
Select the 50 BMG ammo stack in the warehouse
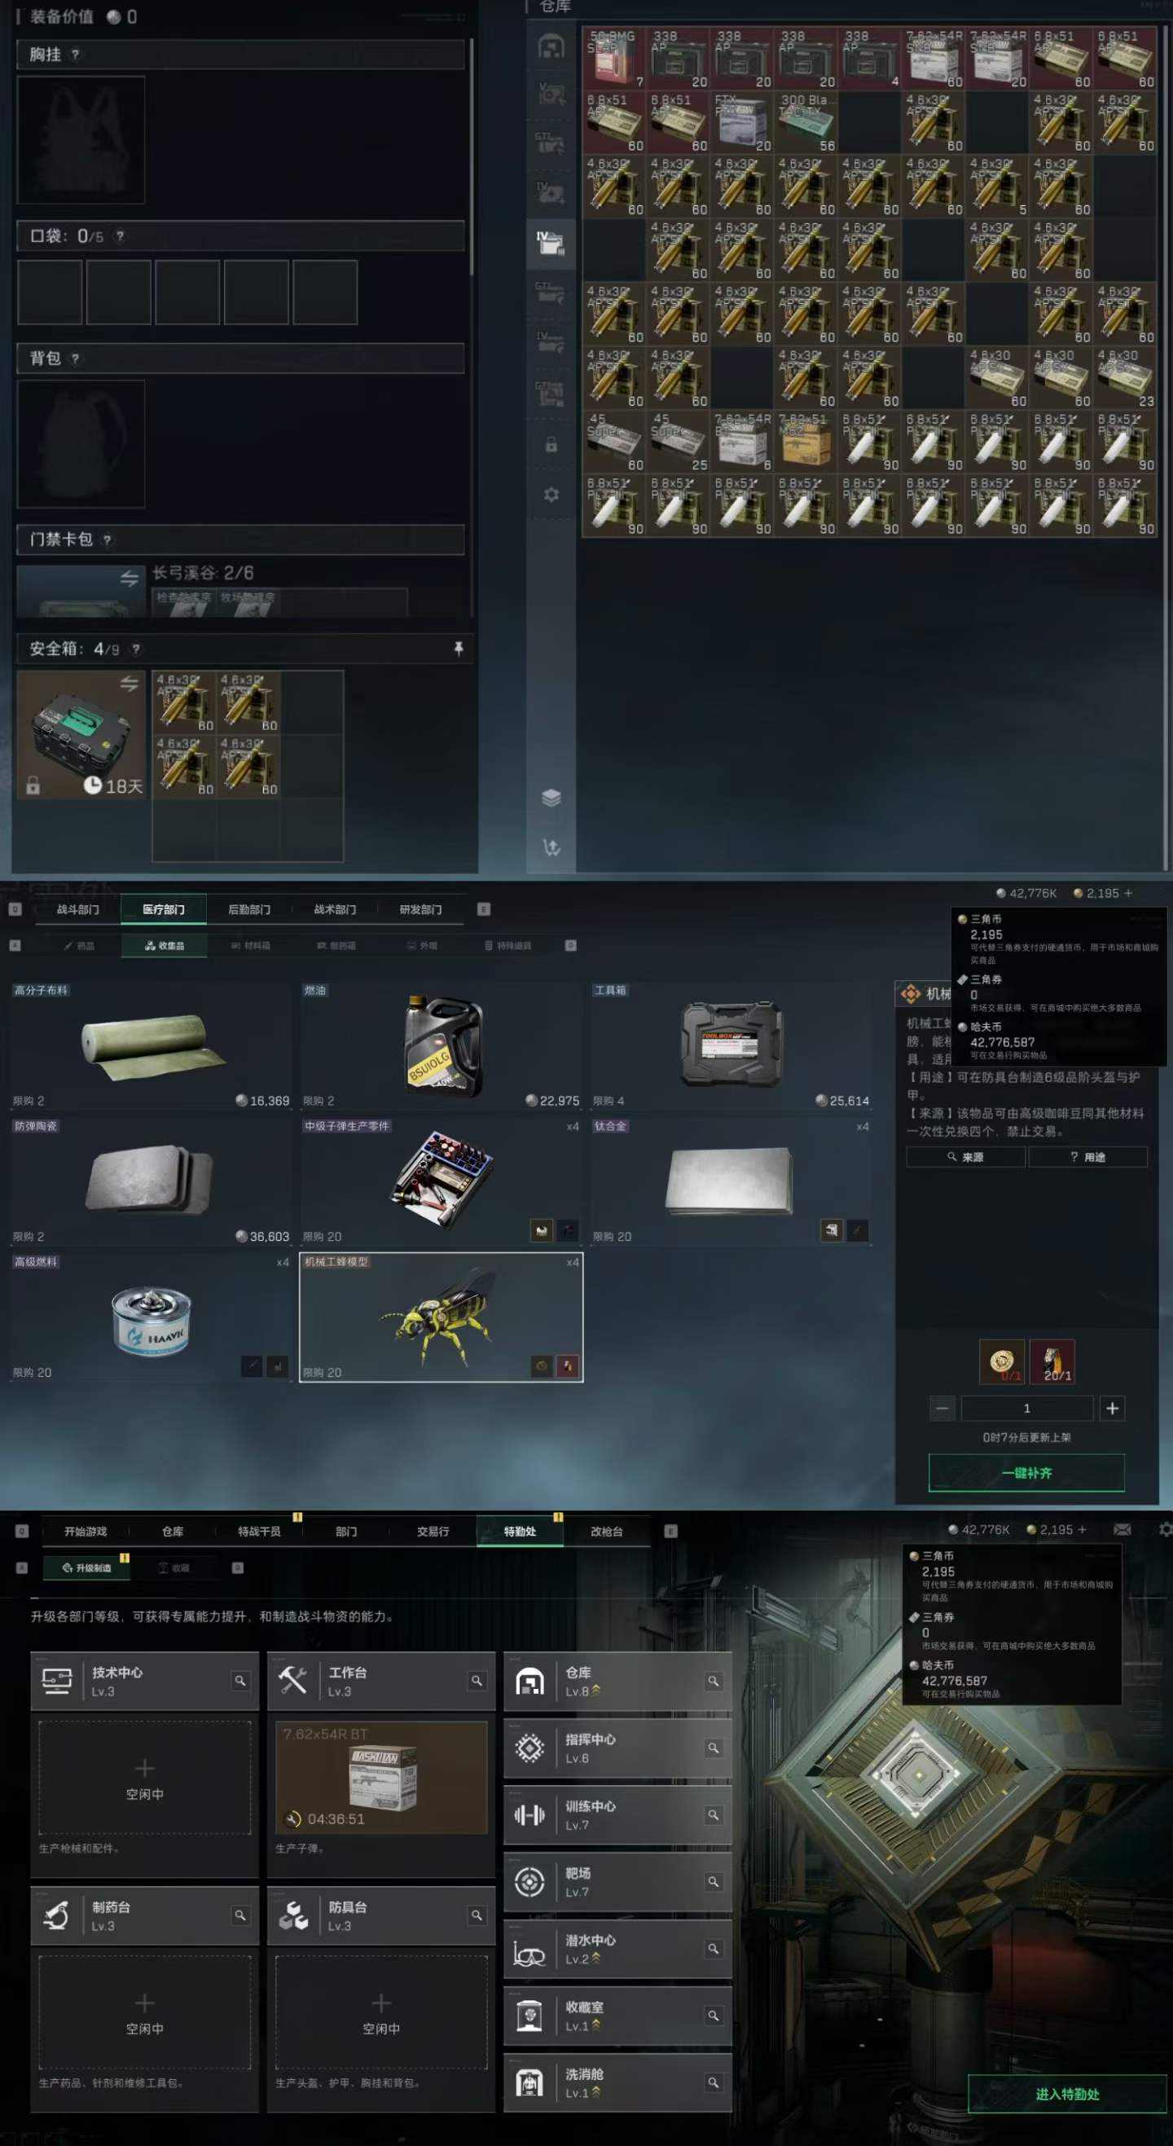(x=614, y=59)
